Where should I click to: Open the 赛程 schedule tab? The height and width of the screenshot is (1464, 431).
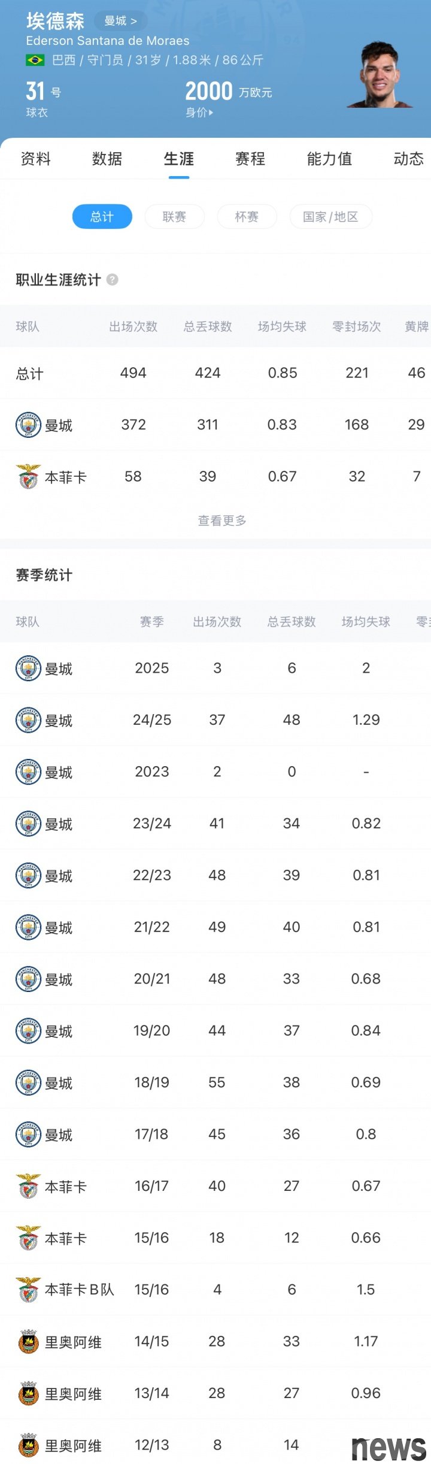[250, 159]
